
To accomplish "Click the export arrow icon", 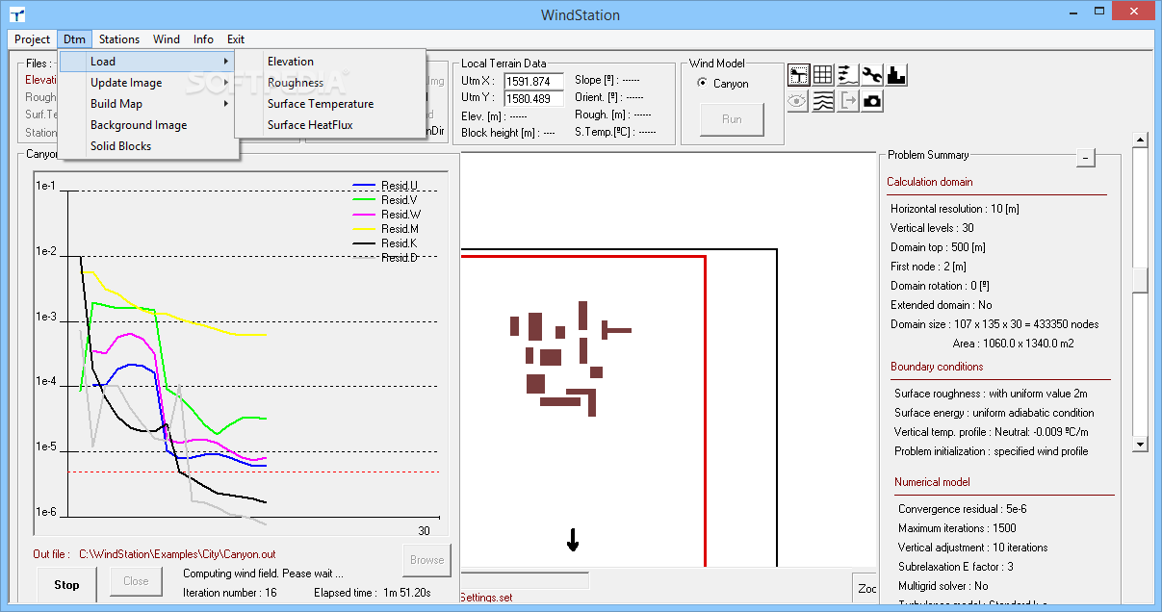I will (847, 101).
